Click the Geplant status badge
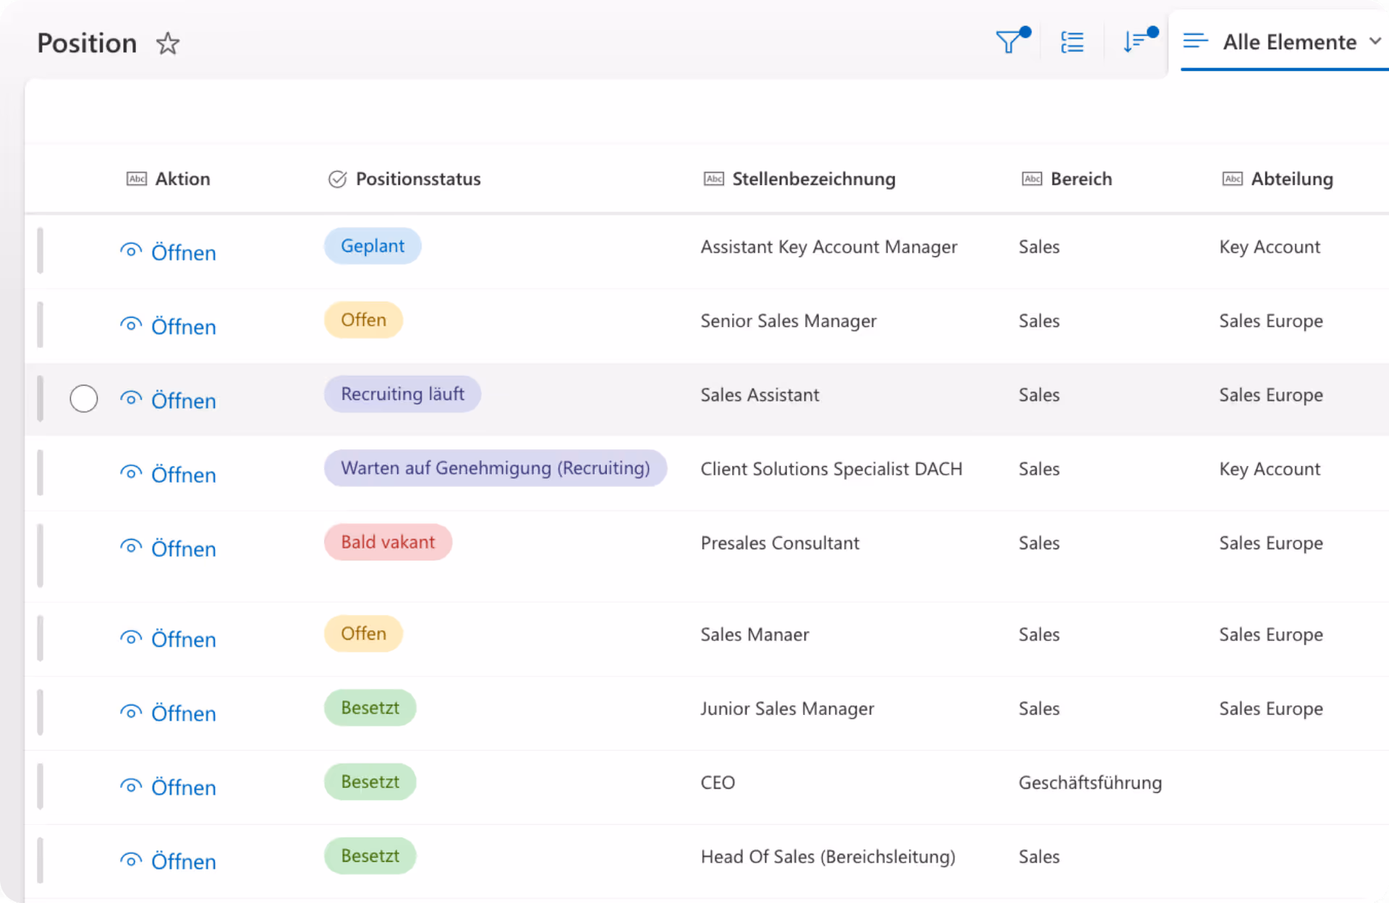 [373, 246]
